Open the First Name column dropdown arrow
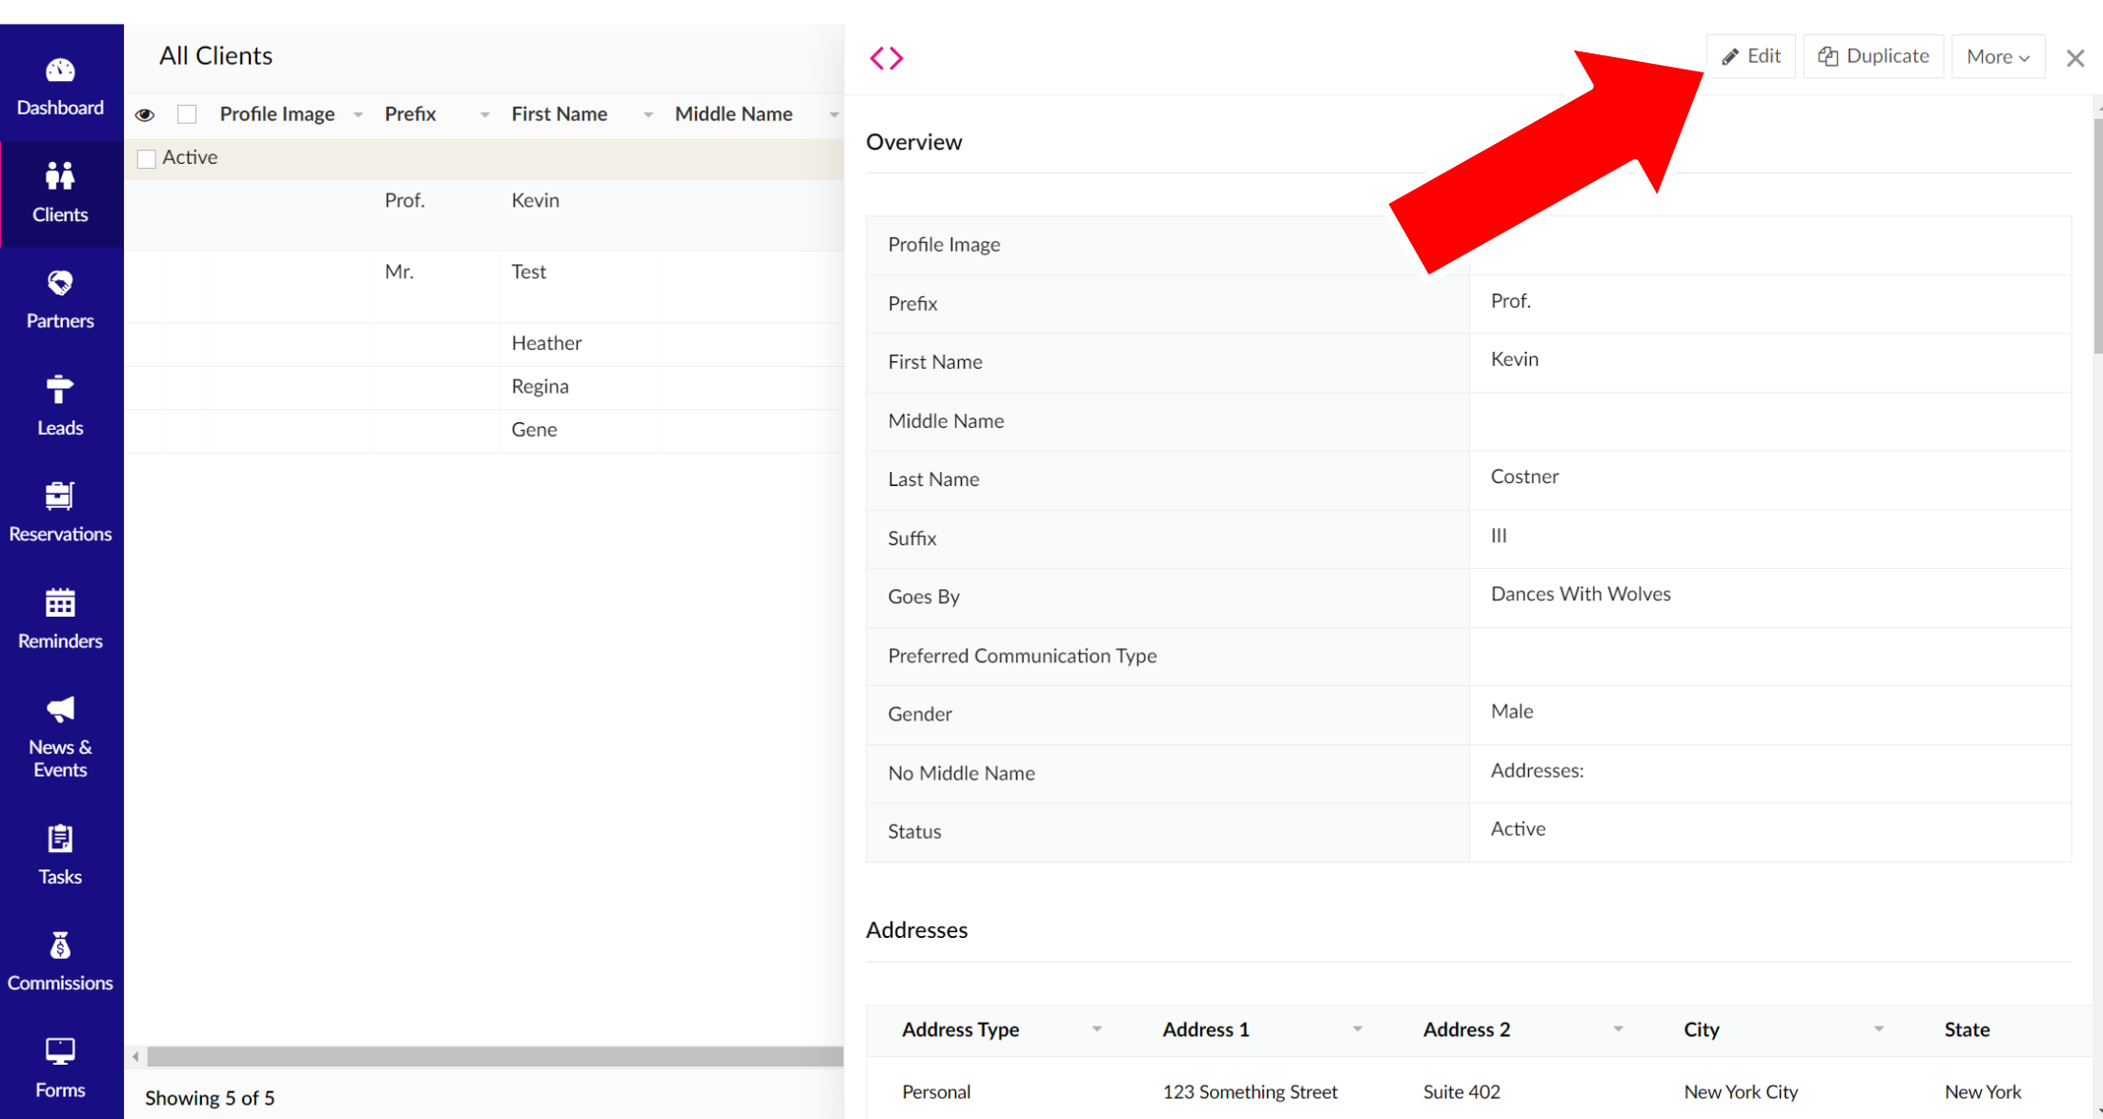 (x=648, y=115)
